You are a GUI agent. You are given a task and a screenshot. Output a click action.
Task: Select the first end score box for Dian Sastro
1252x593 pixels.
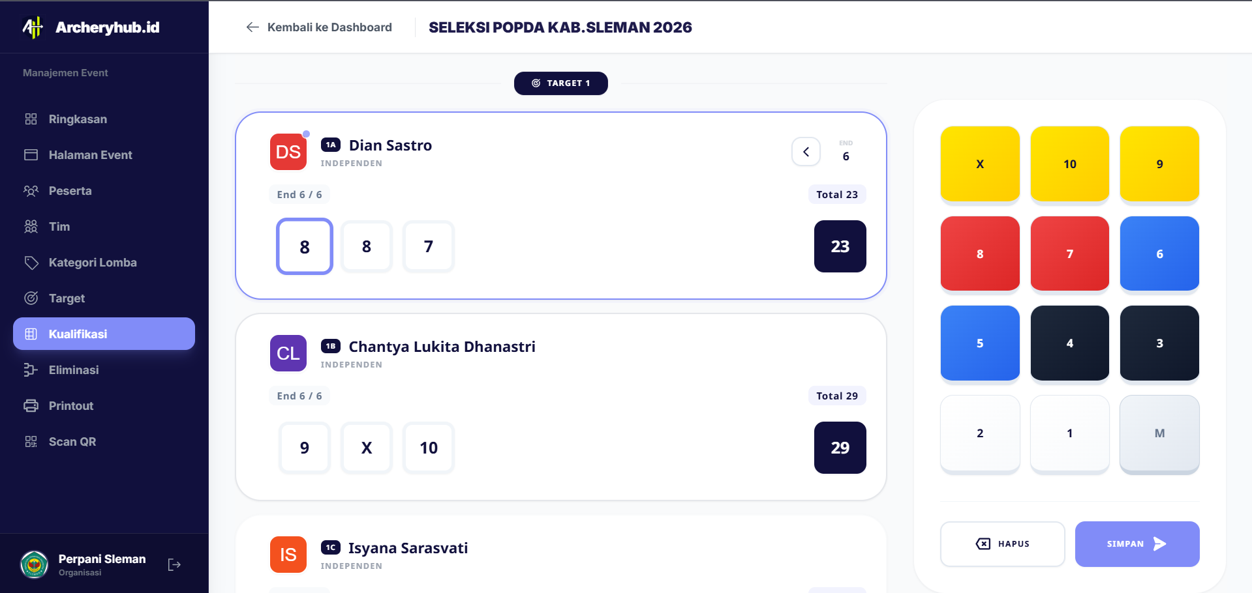[x=304, y=246]
